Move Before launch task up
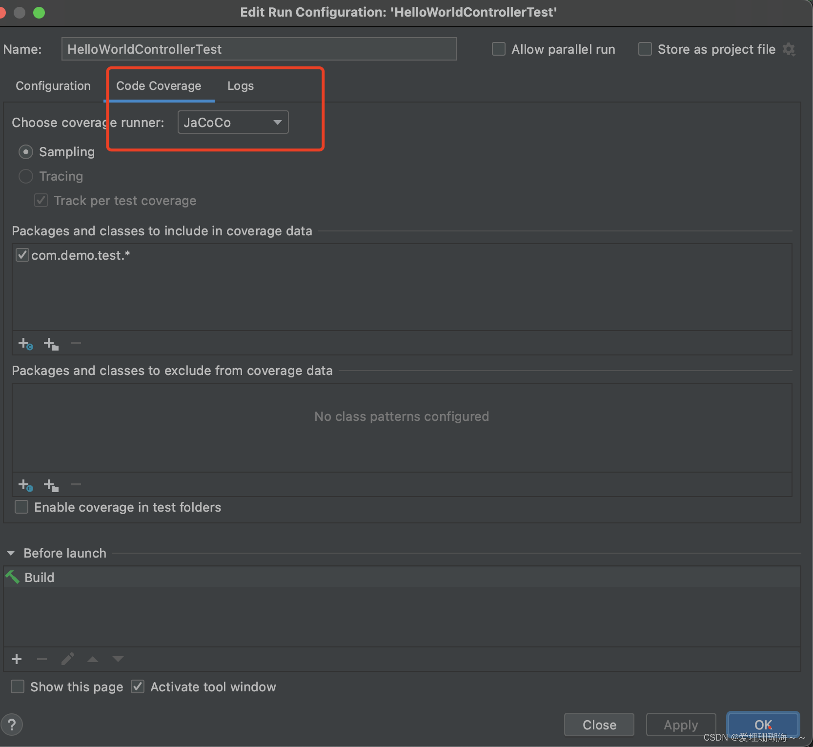This screenshot has width=813, height=747. click(x=93, y=659)
